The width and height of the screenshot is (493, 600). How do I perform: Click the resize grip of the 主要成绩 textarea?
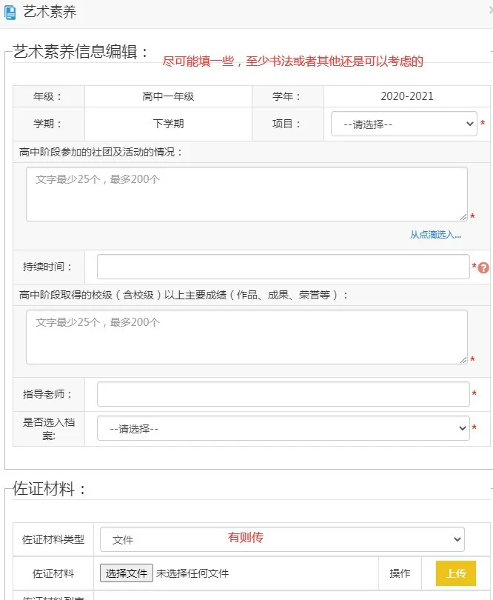pyautogui.click(x=463, y=360)
